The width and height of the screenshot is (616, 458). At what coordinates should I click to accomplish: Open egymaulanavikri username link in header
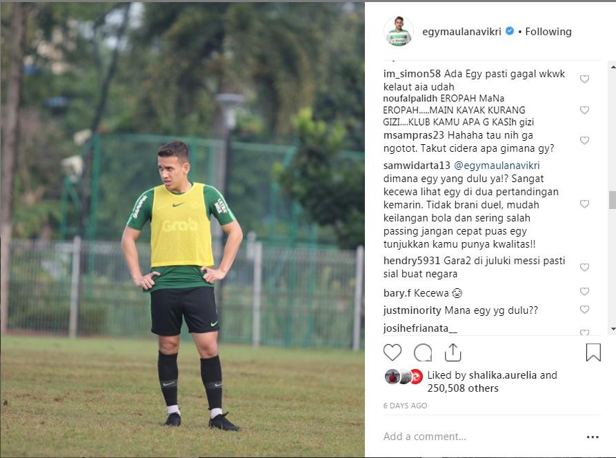pyautogui.click(x=461, y=32)
